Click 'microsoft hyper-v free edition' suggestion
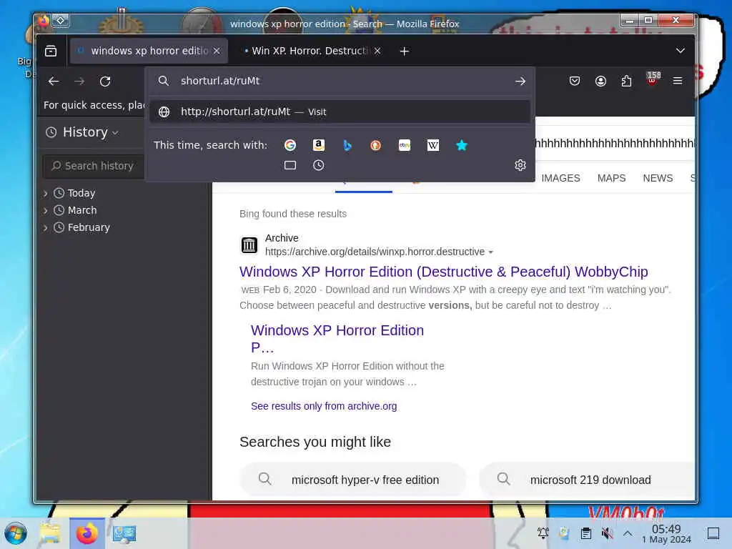732x549 pixels. [x=353, y=480]
